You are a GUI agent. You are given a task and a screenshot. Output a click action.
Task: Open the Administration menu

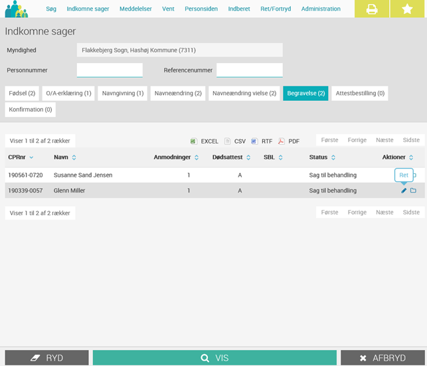(321, 9)
